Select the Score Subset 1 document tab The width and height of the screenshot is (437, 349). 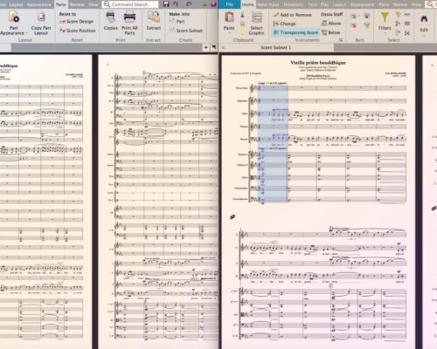(x=276, y=47)
